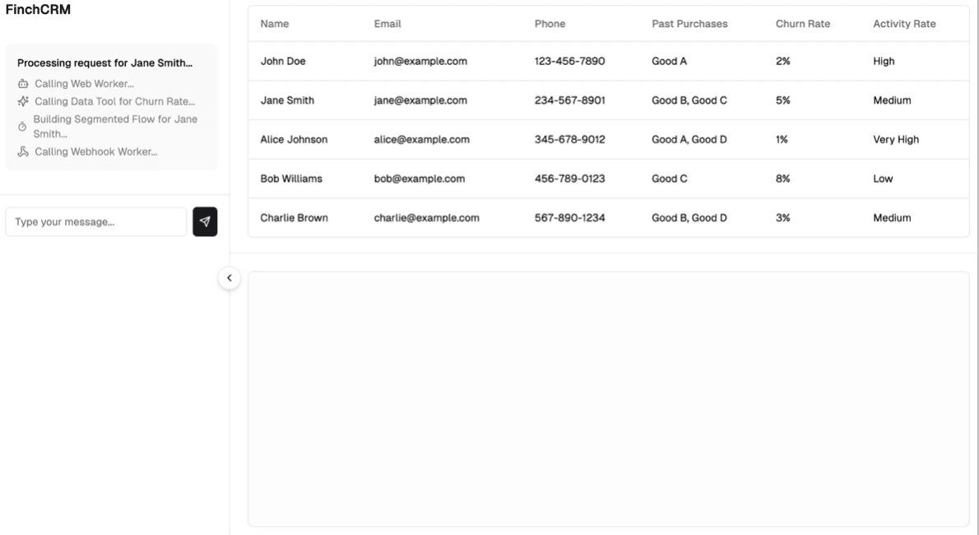Select the Jane Smith name cell
This screenshot has width=979, height=535.
coord(287,100)
